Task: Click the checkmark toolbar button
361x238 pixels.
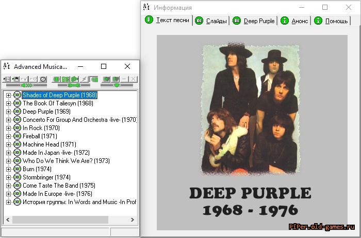Action: coord(24,79)
